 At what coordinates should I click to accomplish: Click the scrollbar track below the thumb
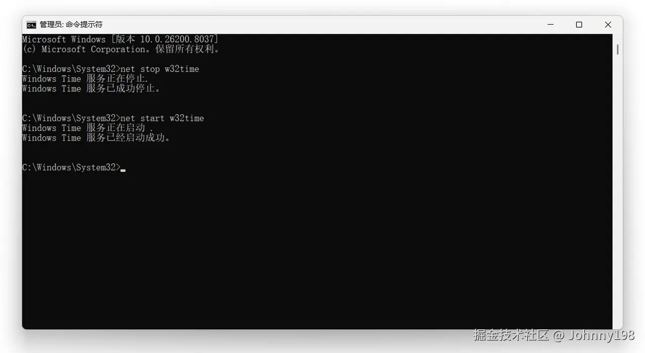pos(618,192)
